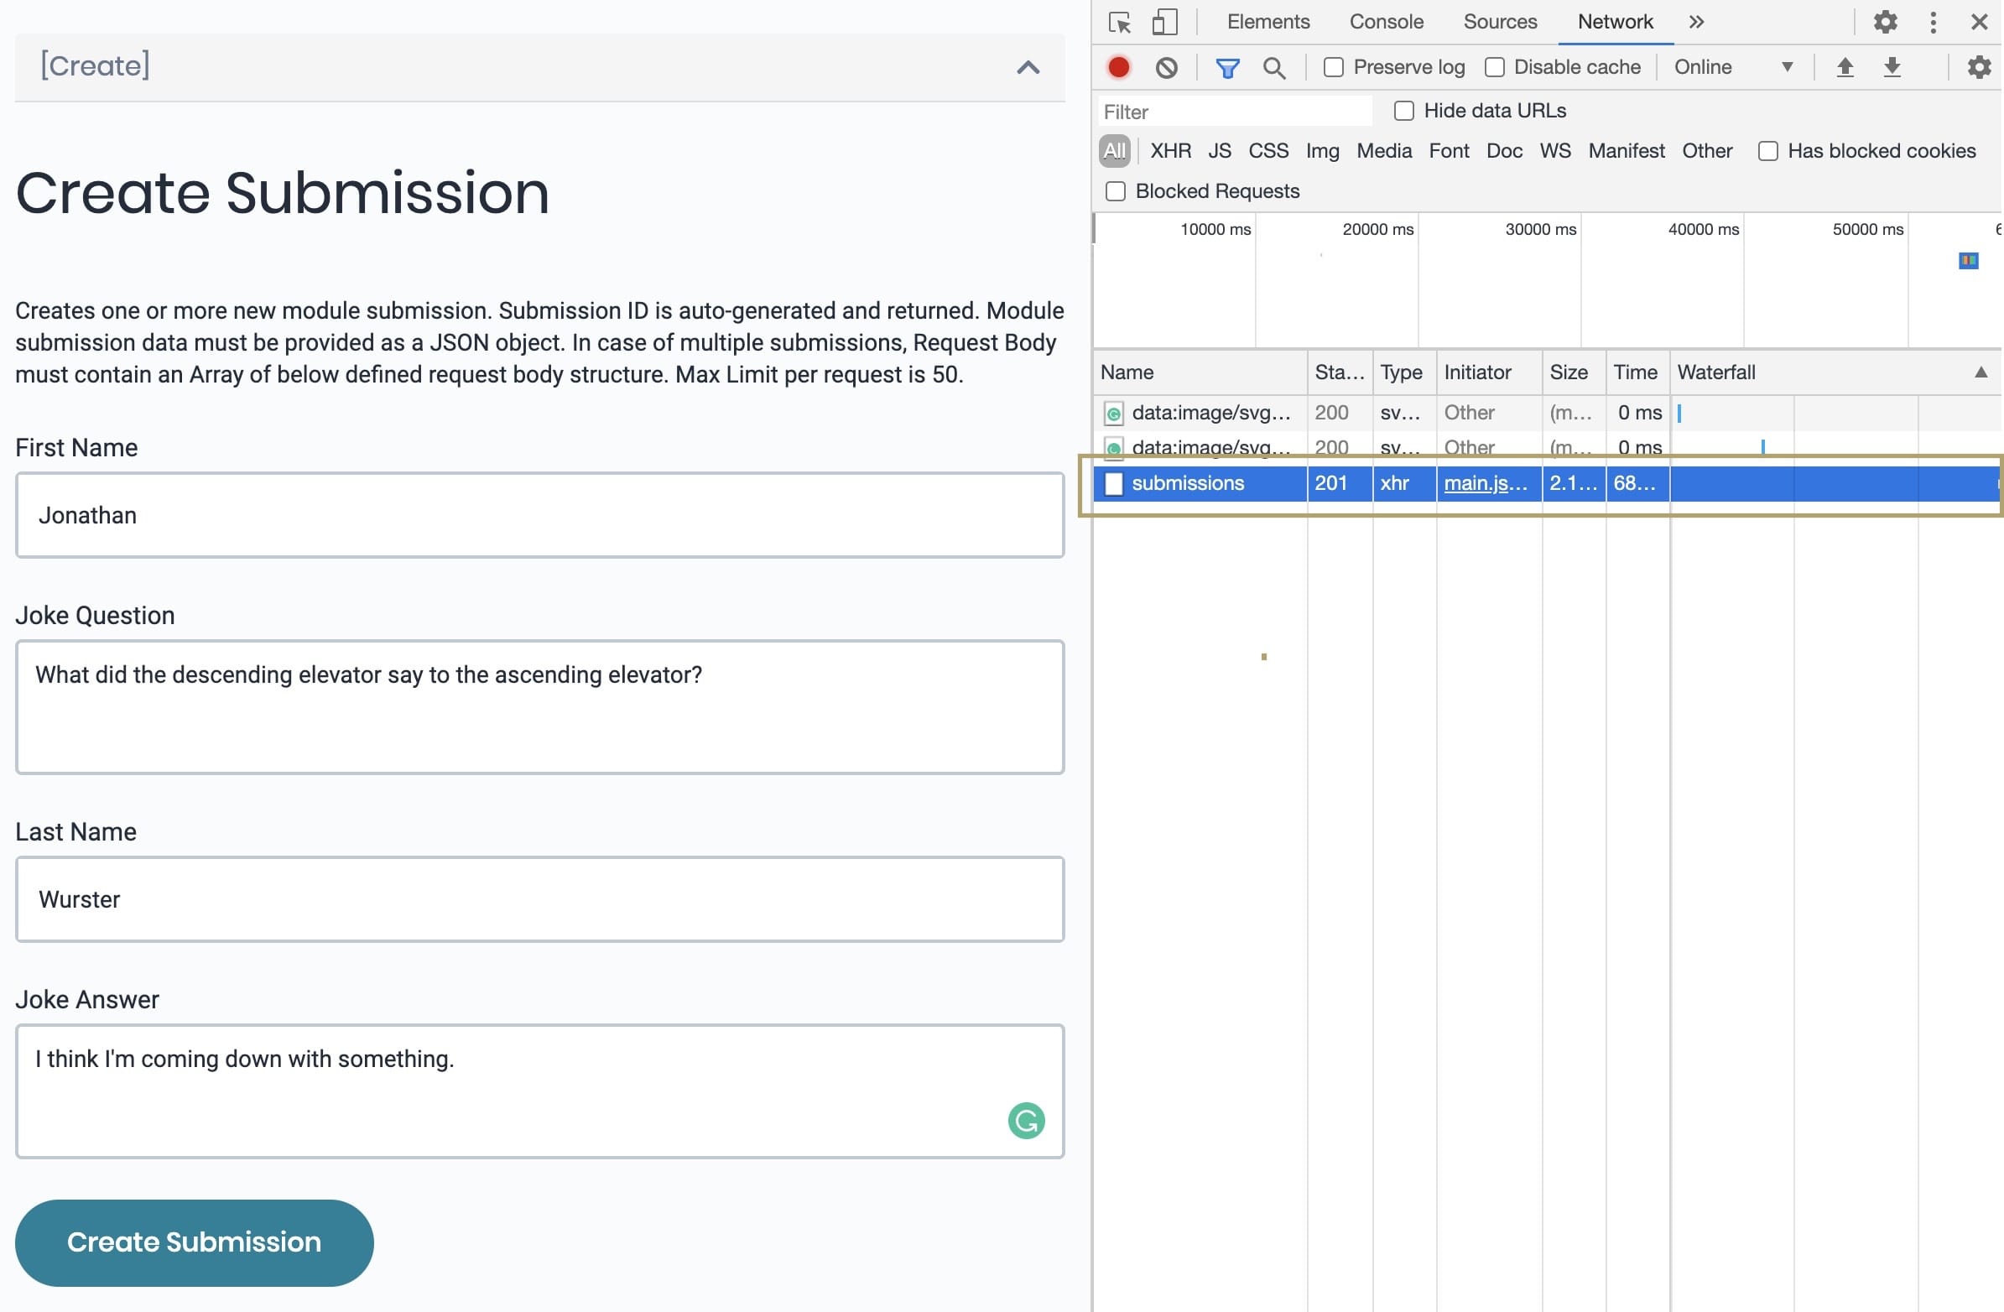2004x1312 pixels.
Task: Clear the network log
Action: (x=1166, y=67)
